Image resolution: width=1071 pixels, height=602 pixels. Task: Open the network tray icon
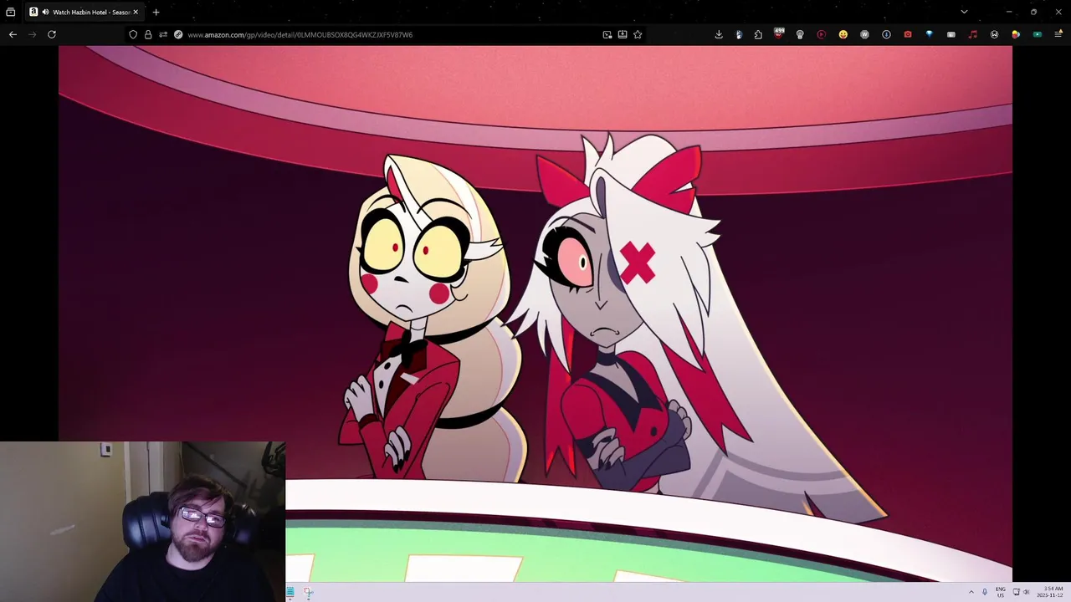tap(1017, 592)
